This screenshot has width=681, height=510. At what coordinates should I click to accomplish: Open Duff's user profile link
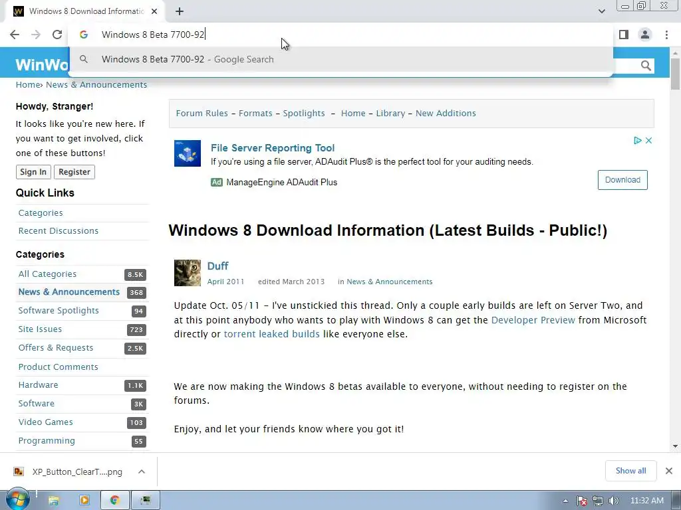(x=217, y=266)
